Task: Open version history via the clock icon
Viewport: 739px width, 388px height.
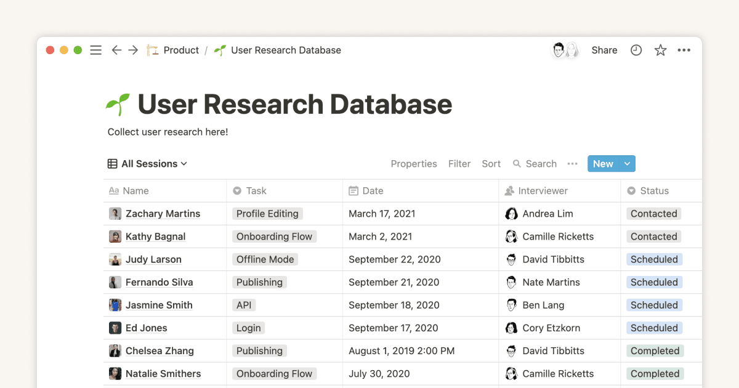Action: tap(636, 50)
